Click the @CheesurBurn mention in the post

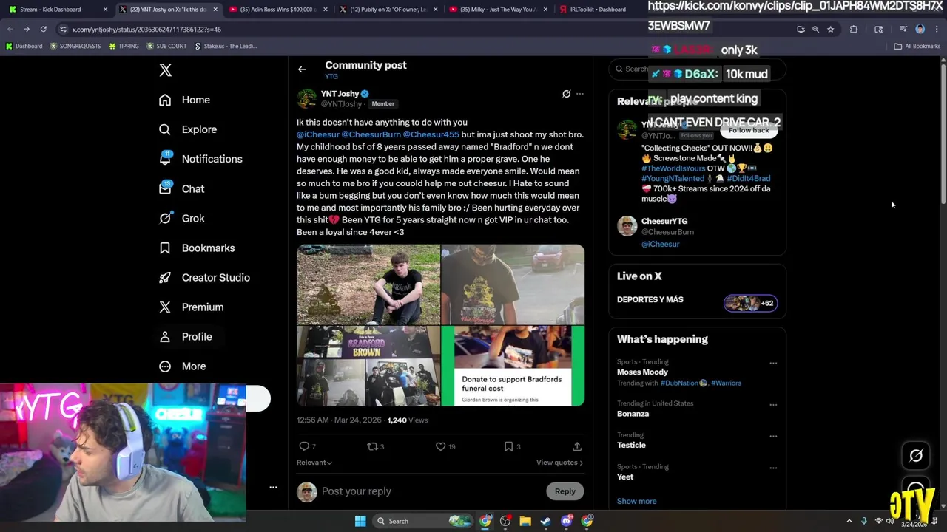371,134
